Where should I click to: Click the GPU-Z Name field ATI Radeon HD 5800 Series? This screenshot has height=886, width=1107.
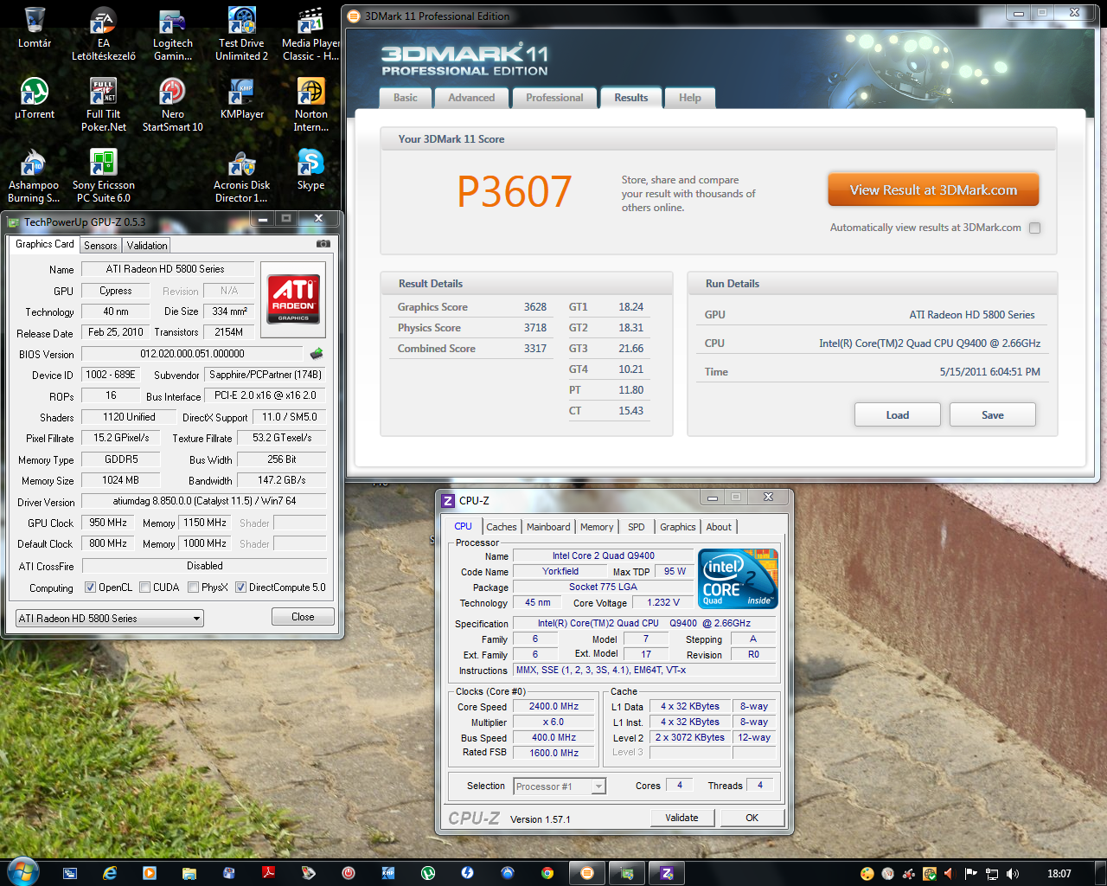point(168,269)
